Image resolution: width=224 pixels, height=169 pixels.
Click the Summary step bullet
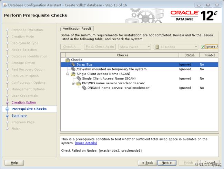[x=7, y=116]
